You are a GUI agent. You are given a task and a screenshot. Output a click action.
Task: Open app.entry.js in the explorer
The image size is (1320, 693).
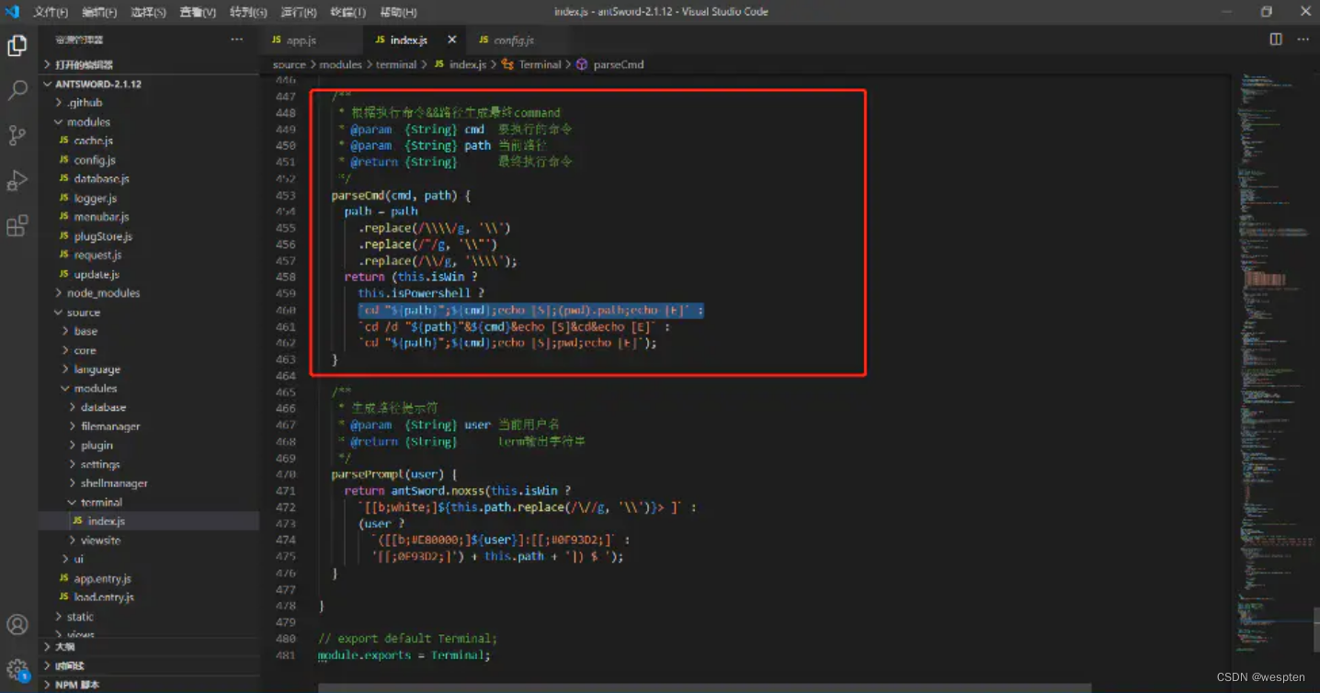point(102,579)
